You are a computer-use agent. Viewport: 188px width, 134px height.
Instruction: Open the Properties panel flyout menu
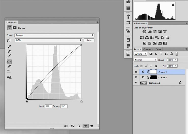[97, 22]
